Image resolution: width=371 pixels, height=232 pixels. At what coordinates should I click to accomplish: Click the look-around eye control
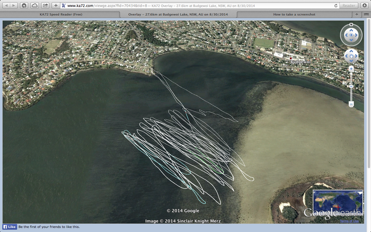click(351, 35)
